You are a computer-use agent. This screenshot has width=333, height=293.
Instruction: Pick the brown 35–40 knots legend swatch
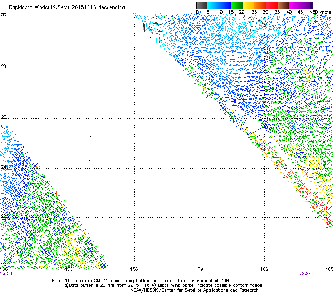tap(283, 5)
